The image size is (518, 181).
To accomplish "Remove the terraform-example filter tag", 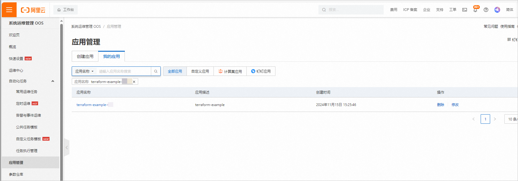I will tap(134, 82).
